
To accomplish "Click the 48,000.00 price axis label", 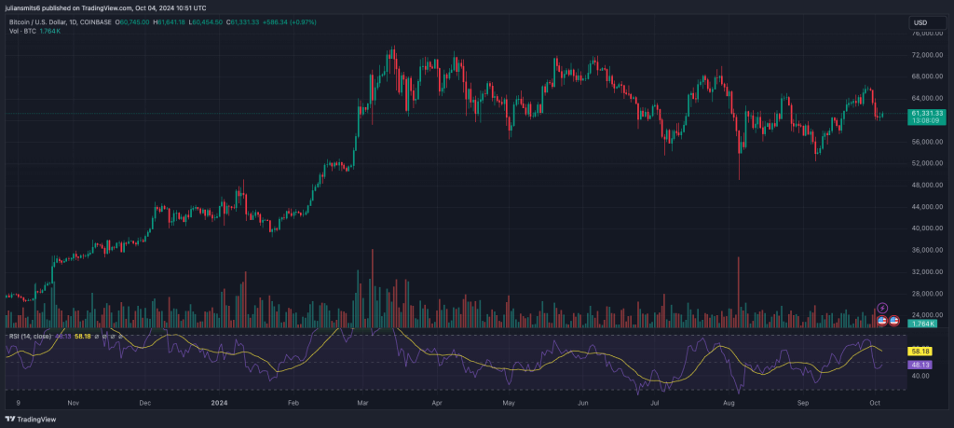I will pos(929,185).
